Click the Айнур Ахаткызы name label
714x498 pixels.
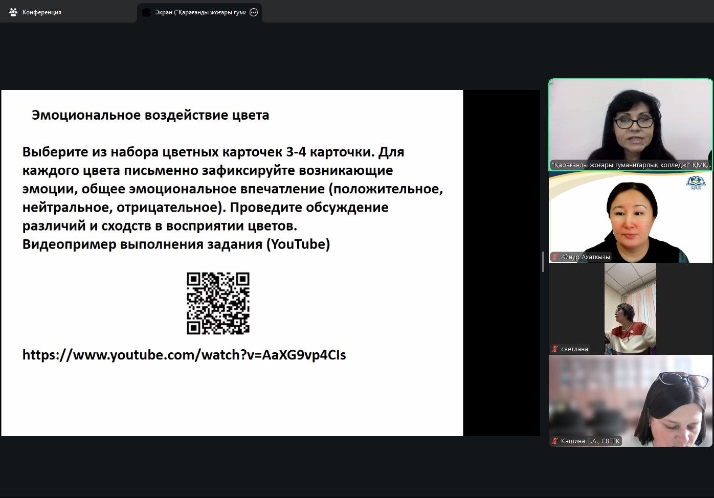point(585,257)
